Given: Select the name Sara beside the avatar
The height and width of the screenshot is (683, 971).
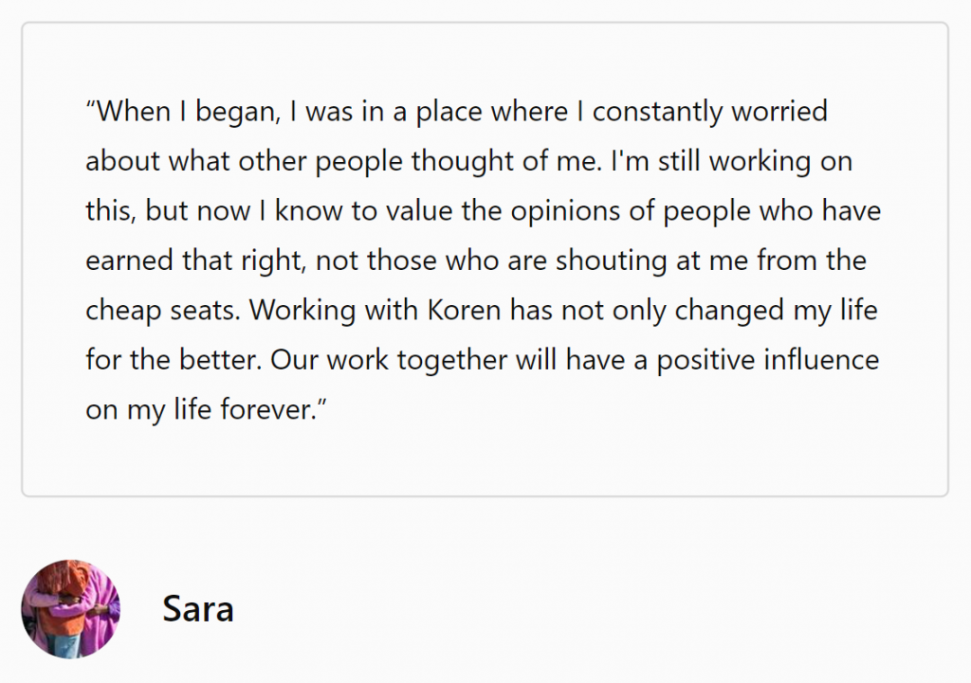Looking at the screenshot, I should 198,609.
